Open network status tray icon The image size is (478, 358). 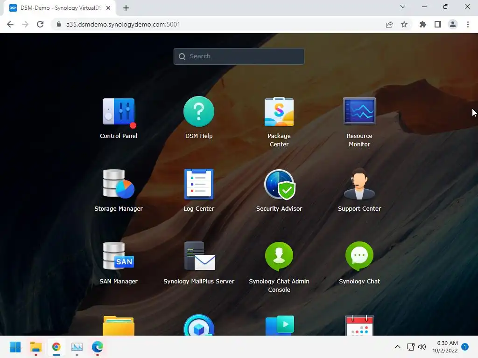point(411,347)
